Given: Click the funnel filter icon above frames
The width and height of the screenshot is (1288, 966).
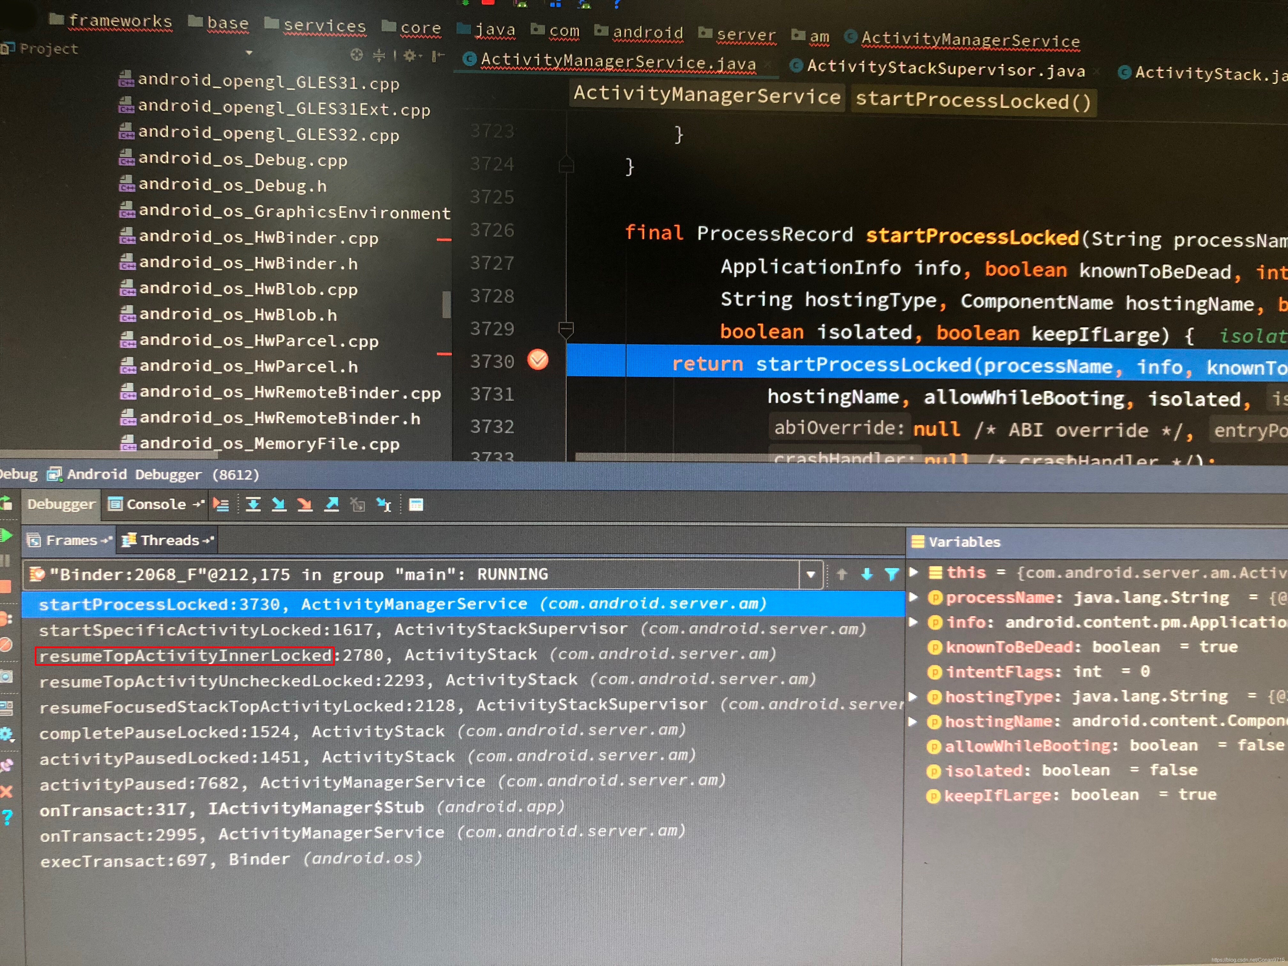Looking at the screenshot, I should pyautogui.click(x=892, y=575).
